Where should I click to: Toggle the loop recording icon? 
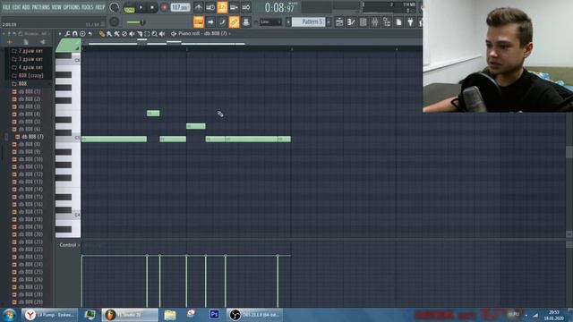tap(246, 7)
